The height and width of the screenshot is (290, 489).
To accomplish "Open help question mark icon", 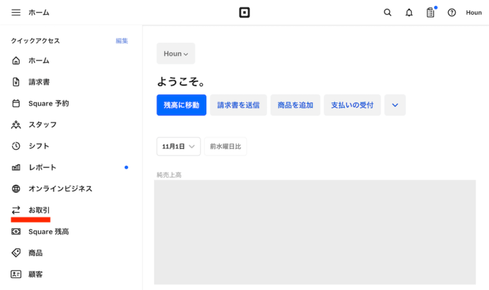I will click(451, 13).
